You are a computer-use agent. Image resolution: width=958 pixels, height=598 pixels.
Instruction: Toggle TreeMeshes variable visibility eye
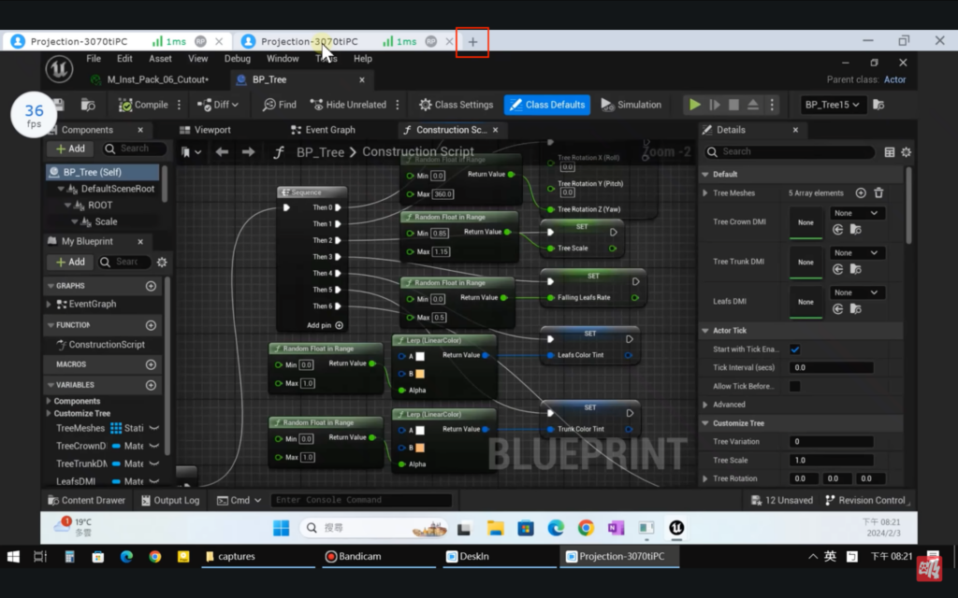(154, 428)
